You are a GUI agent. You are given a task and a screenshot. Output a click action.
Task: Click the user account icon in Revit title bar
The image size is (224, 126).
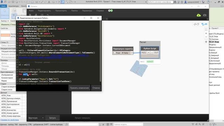point(185,2)
